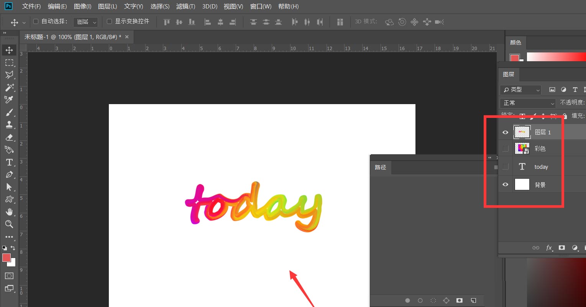
Task: Open Move tool preset picker arrow
Action: (x=24, y=23)
